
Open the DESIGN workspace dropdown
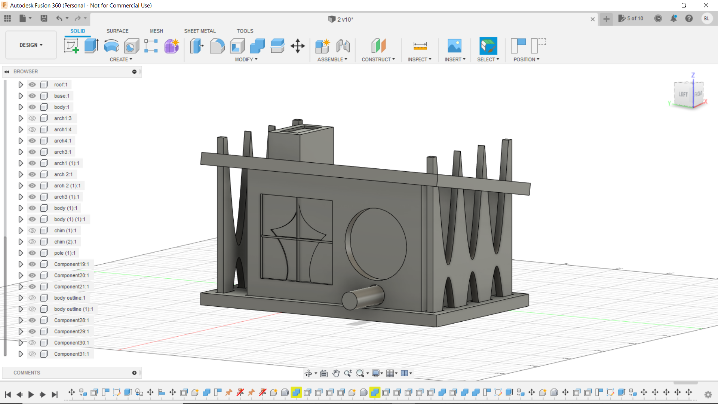[31, 45]
